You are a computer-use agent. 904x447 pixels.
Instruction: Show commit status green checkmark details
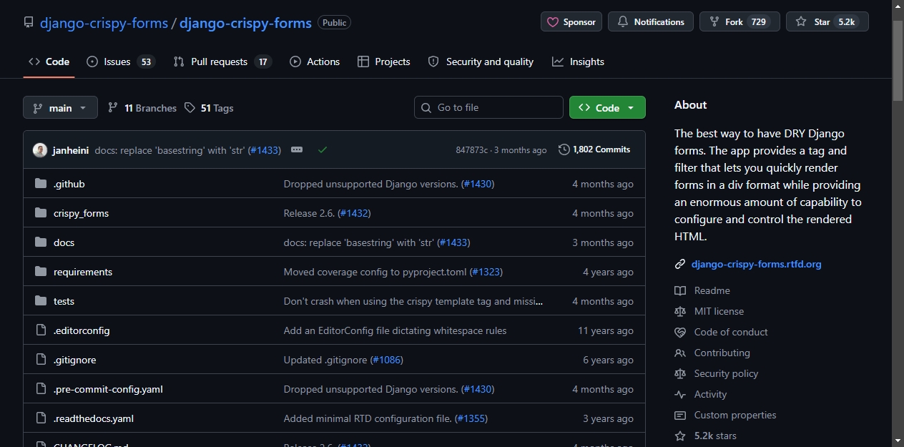tap(323, 149)
